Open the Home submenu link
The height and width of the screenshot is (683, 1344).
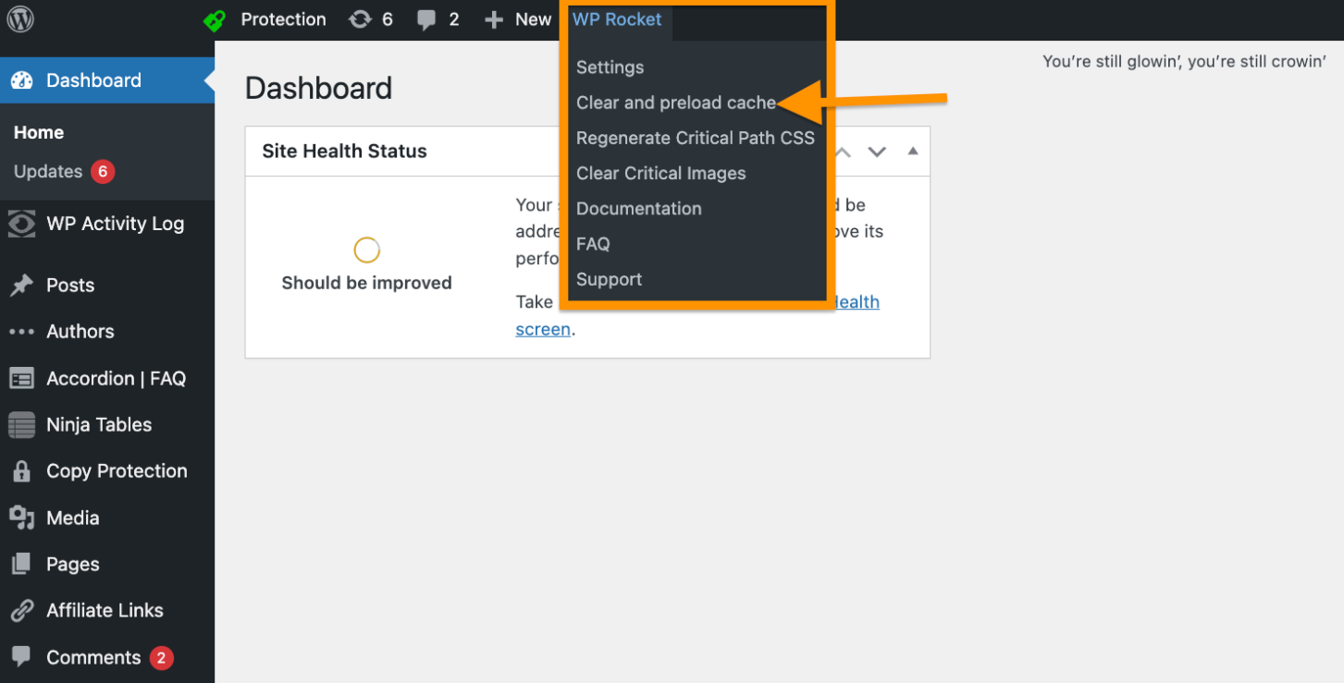(39, 132)
